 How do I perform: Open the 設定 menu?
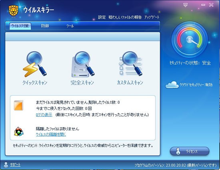pos(102,17)
